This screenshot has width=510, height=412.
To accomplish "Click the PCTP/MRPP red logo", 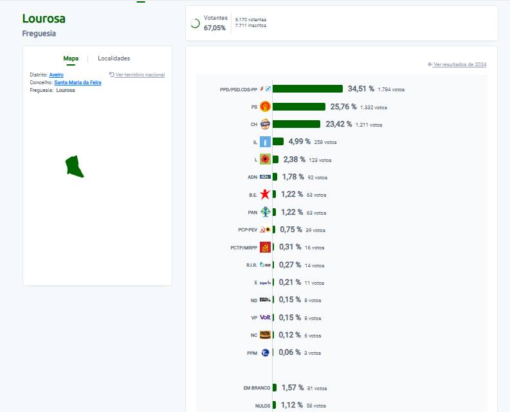I will coord(265,247).
